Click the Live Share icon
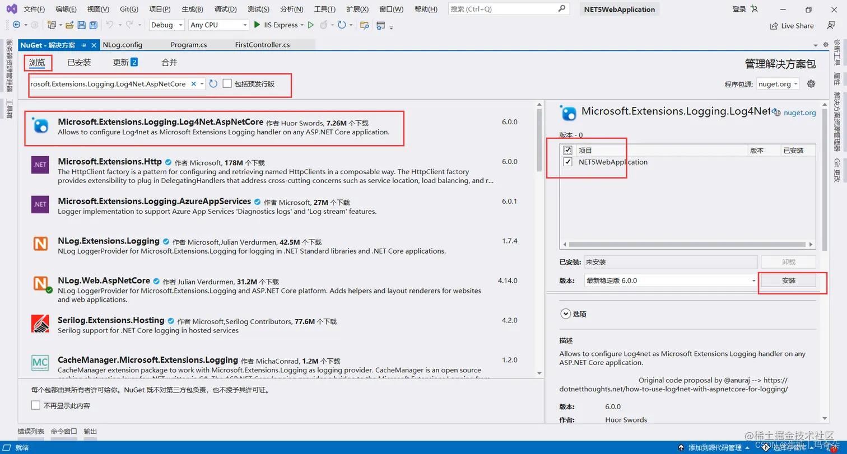Image resolution: width=847 pixels, height=454 pixels. 774,26
